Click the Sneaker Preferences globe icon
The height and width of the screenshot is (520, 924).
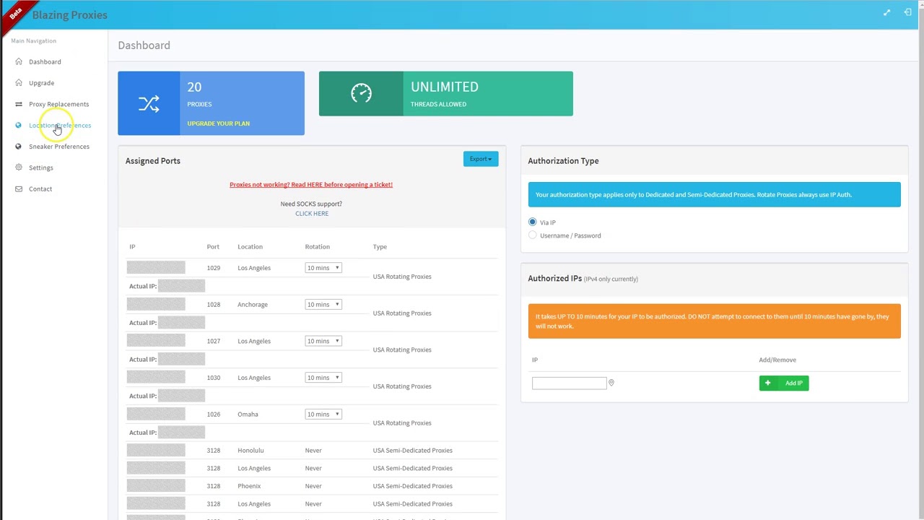click(x=19, y=146)
